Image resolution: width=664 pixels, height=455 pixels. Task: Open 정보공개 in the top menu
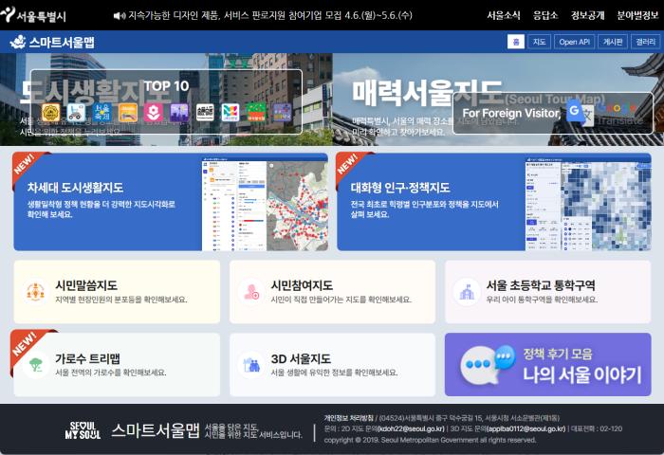589,15
